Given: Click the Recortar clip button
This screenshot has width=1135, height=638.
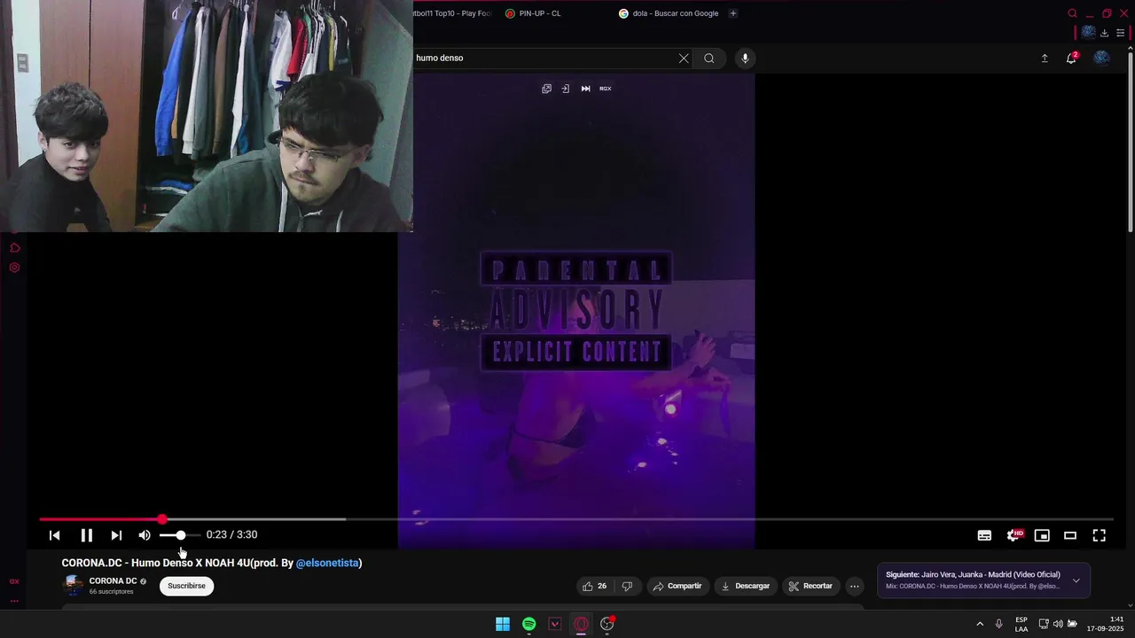Looking at the screenshot, I should (x=810, y=586).
